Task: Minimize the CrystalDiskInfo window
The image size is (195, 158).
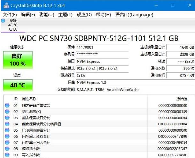Action: [x=156, y=5]
